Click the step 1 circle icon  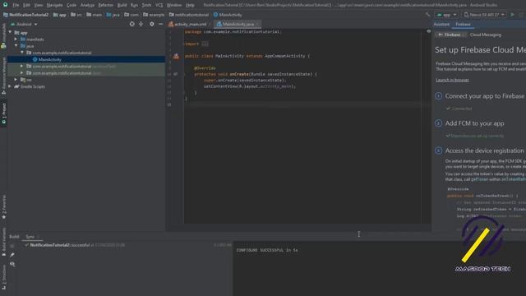[x=438, y=96]
